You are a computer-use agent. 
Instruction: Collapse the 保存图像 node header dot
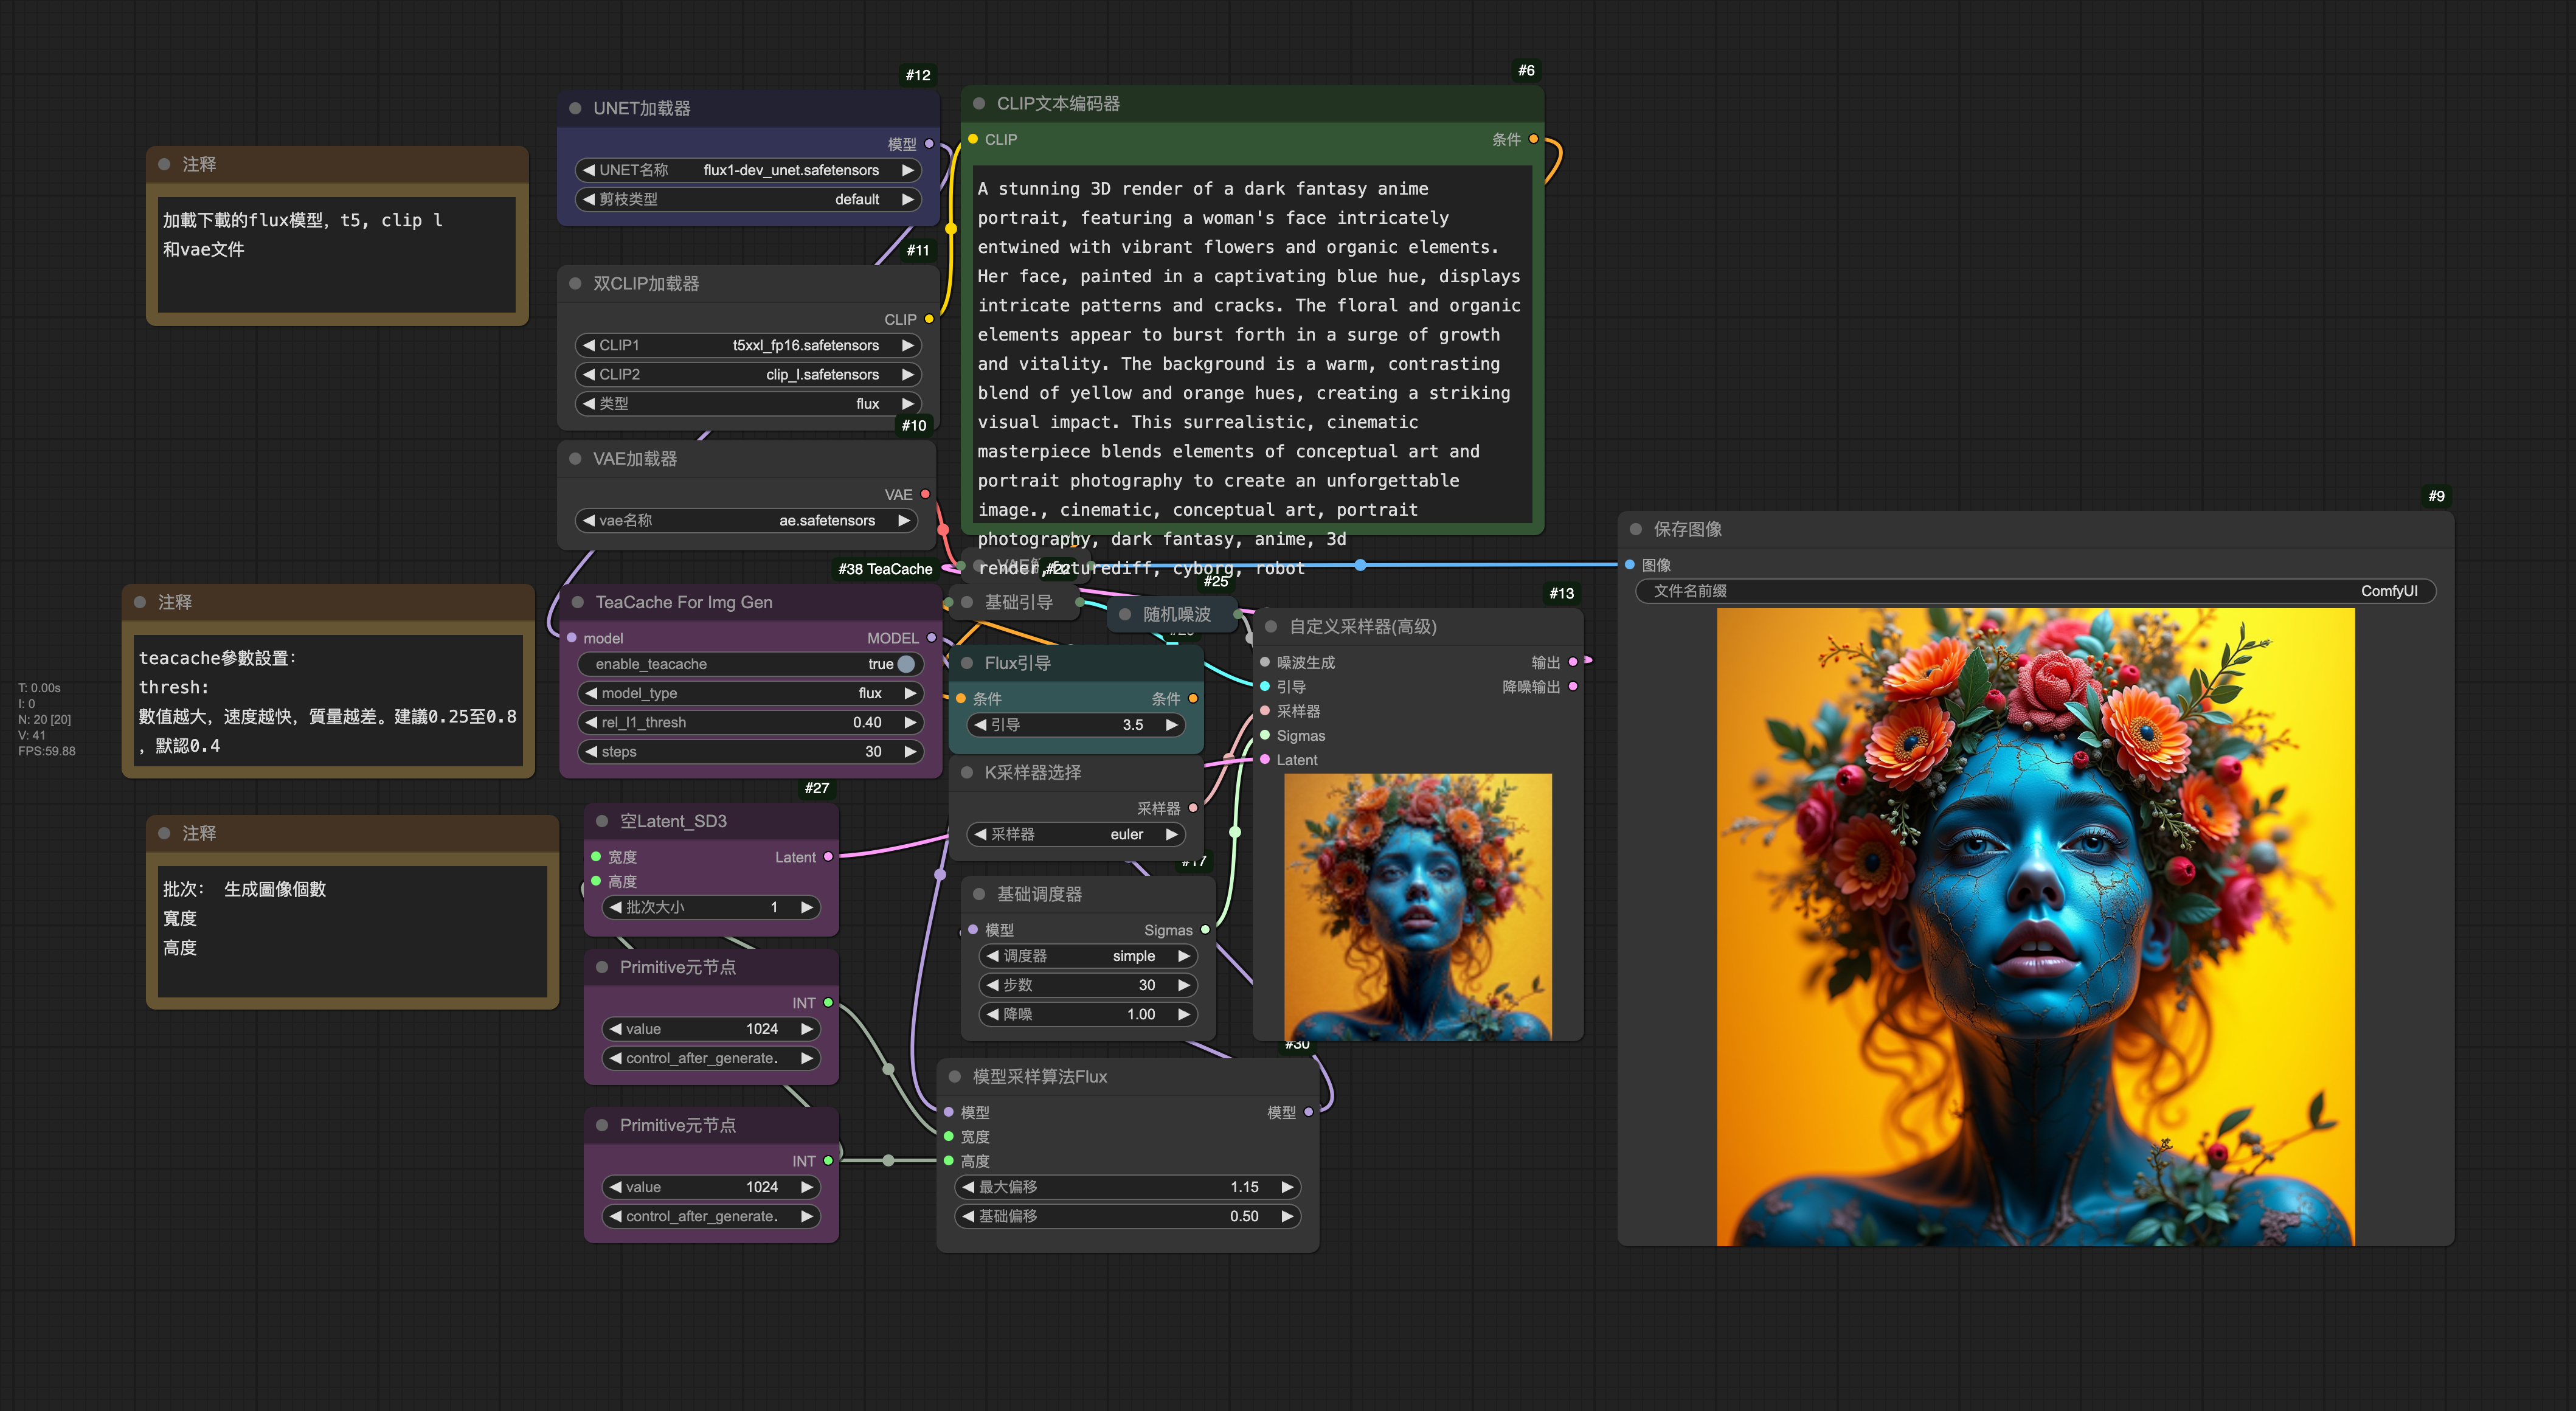(x=1635, y=529)
